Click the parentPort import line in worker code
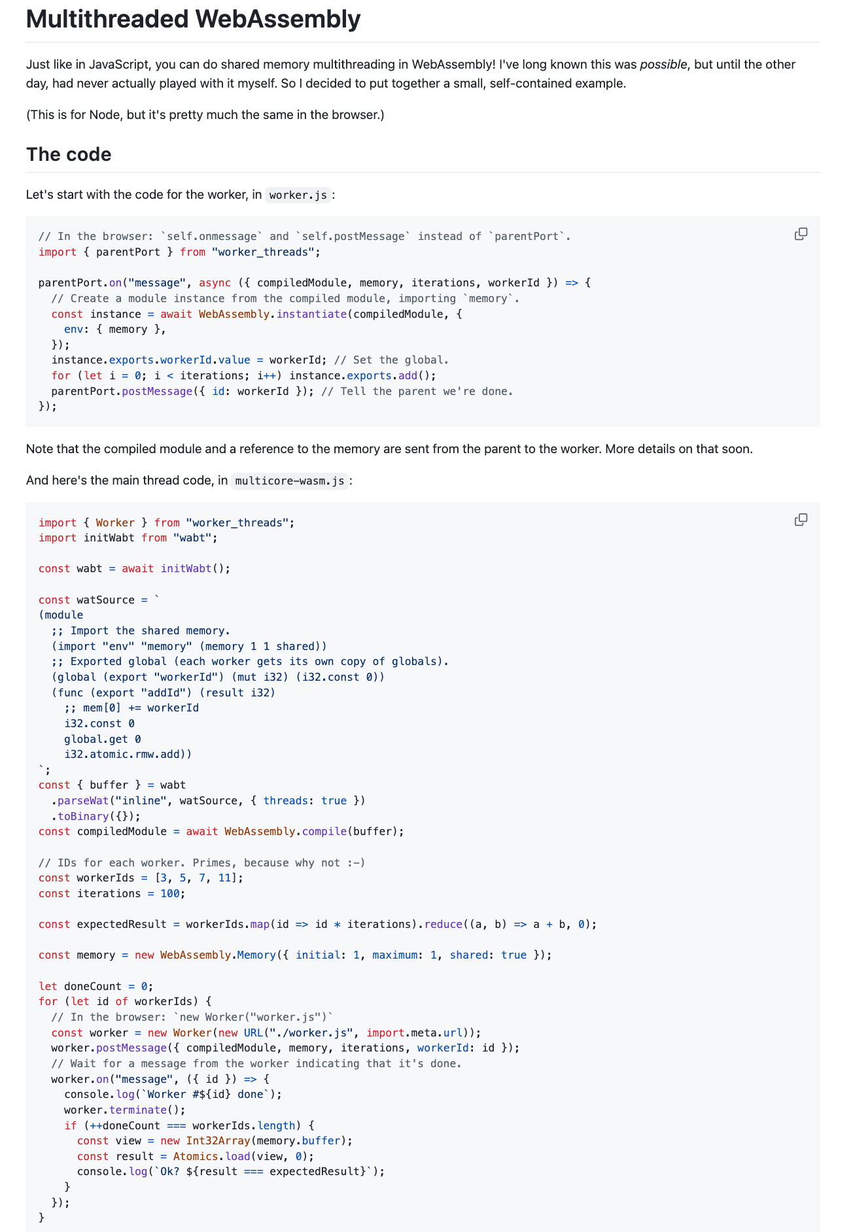 pyautogui.click(x=179, y=252)
